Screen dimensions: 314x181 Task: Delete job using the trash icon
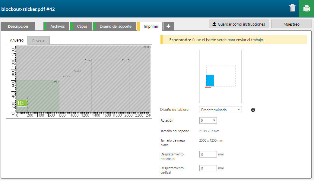[x=292, y=8]
